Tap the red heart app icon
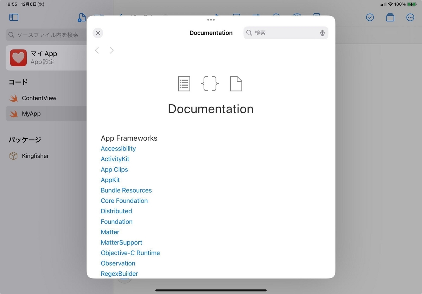Image resolution: width=422 pixels, height=294 pixels. [18, 58]
